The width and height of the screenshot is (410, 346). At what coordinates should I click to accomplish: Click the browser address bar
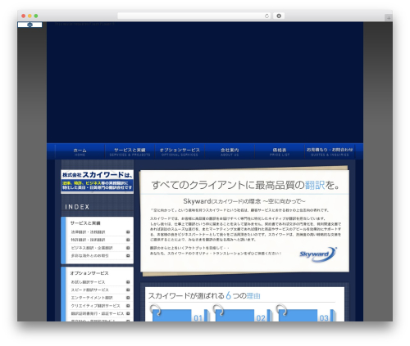coord(194,16)
